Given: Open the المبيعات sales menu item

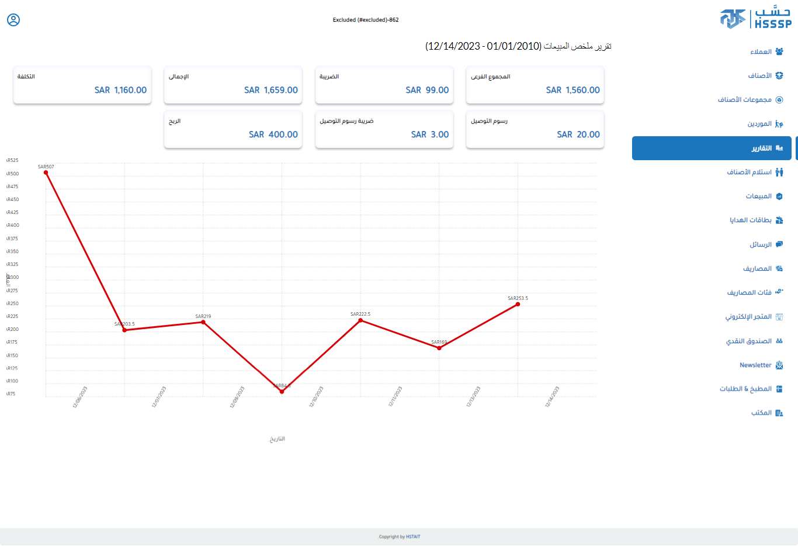Looking at the screenshot, I should coord(758,196).
